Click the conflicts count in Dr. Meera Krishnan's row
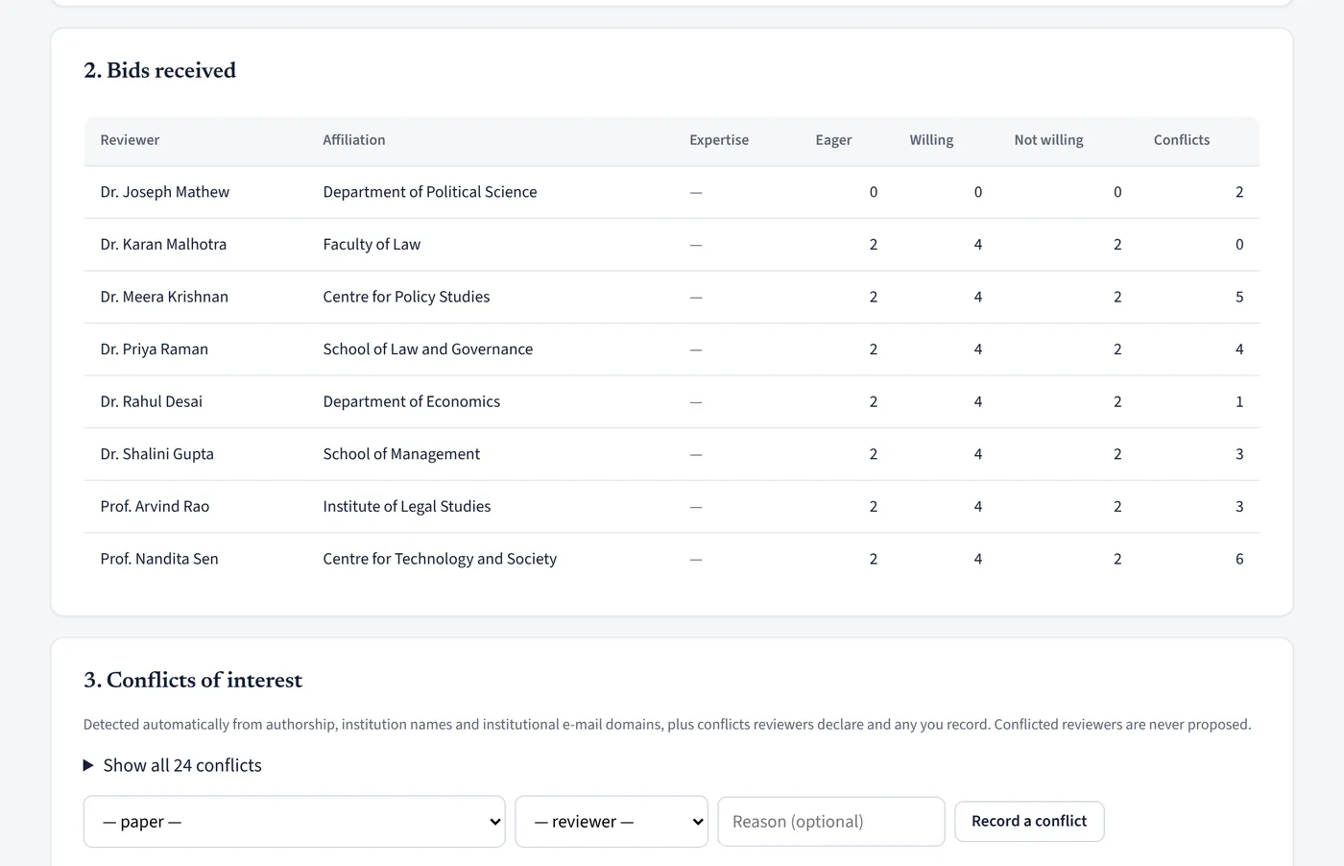The width and height of the screenshot is (1344, 866). coord(1239,297)
